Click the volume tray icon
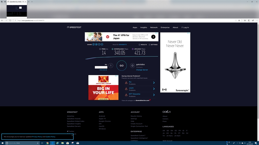259x145 pixels. coord(245,143)
